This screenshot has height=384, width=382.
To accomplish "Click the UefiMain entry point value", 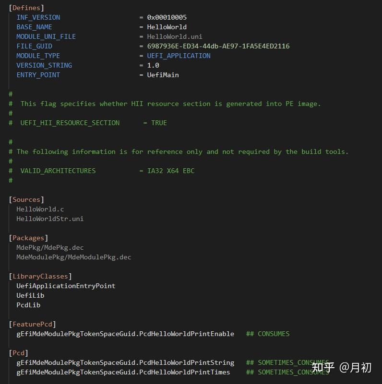I will point(163,75).
